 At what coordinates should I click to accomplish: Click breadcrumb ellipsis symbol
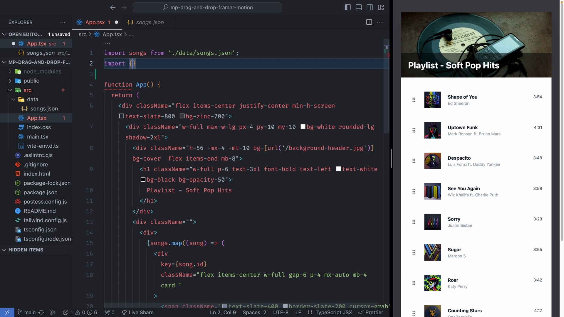click(x=131, y=34)
